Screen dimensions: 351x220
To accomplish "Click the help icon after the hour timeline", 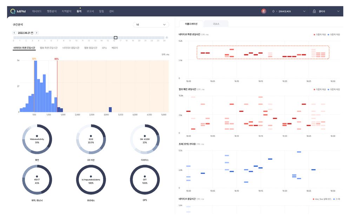I will [x=167, y=37].
